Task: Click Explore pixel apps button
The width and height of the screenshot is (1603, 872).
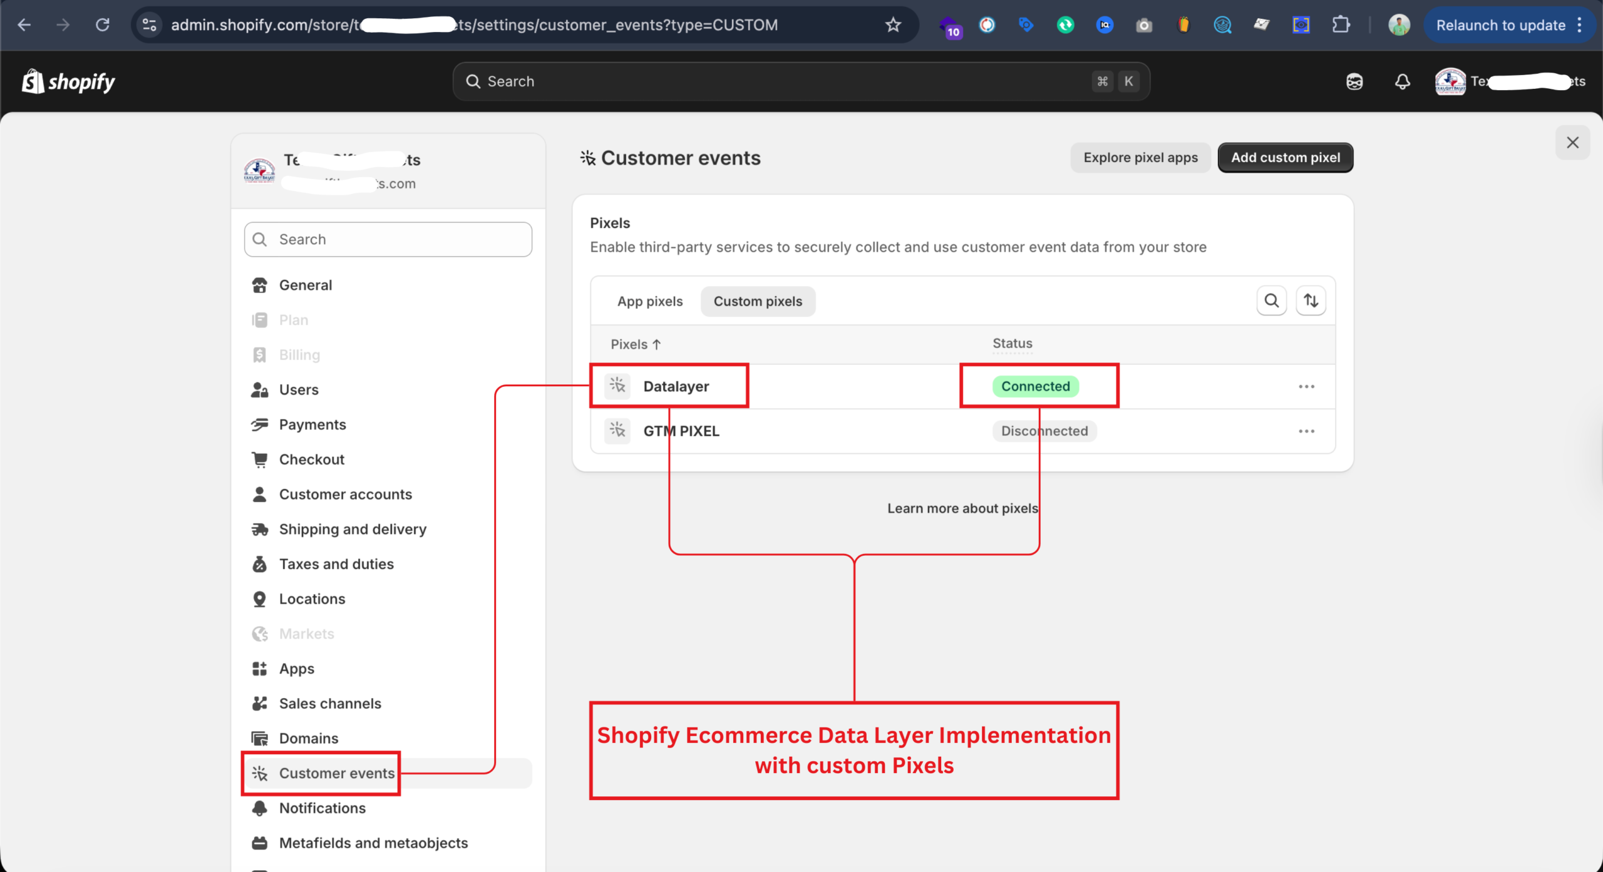Action: click(x=1140, y=158)
